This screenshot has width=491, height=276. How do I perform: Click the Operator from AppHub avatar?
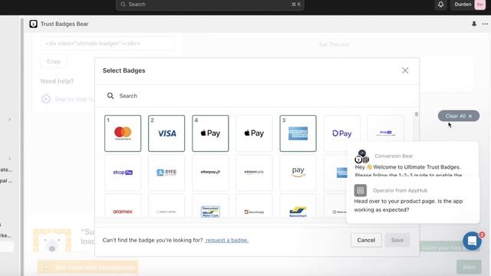(x=360, y=190)
